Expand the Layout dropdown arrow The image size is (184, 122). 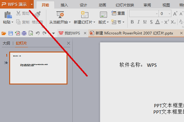click(x=108, y=22)
